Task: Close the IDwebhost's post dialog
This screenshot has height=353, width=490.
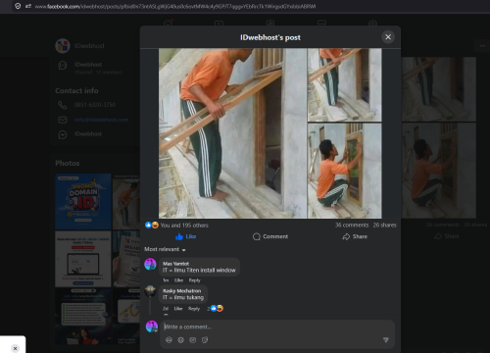Action: pyautogui.click(x=388, y=37)
